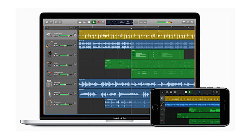Open Loop Browser on iPhone GarageBand
The width and height of the screenshot is (249, 133).
coord(212,92)
